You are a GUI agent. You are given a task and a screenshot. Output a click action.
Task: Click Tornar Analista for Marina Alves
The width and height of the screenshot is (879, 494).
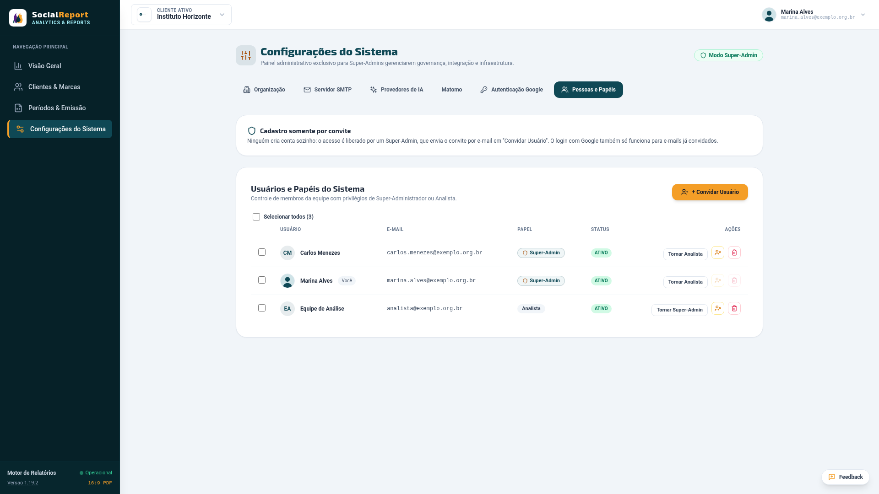pos(685,282)
